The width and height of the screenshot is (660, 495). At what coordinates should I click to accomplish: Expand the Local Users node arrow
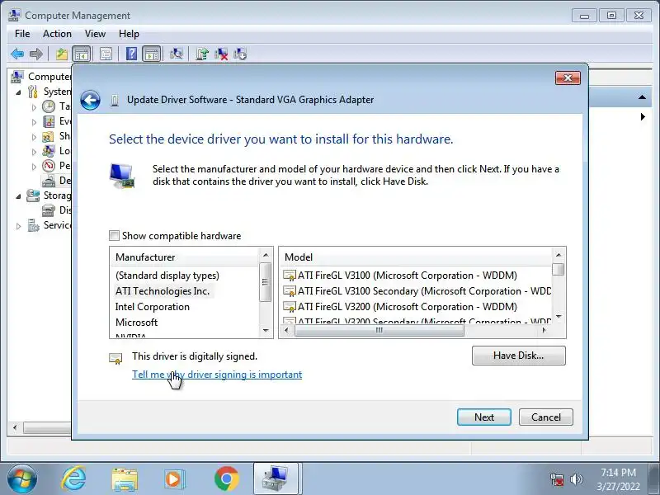(34, 152)
